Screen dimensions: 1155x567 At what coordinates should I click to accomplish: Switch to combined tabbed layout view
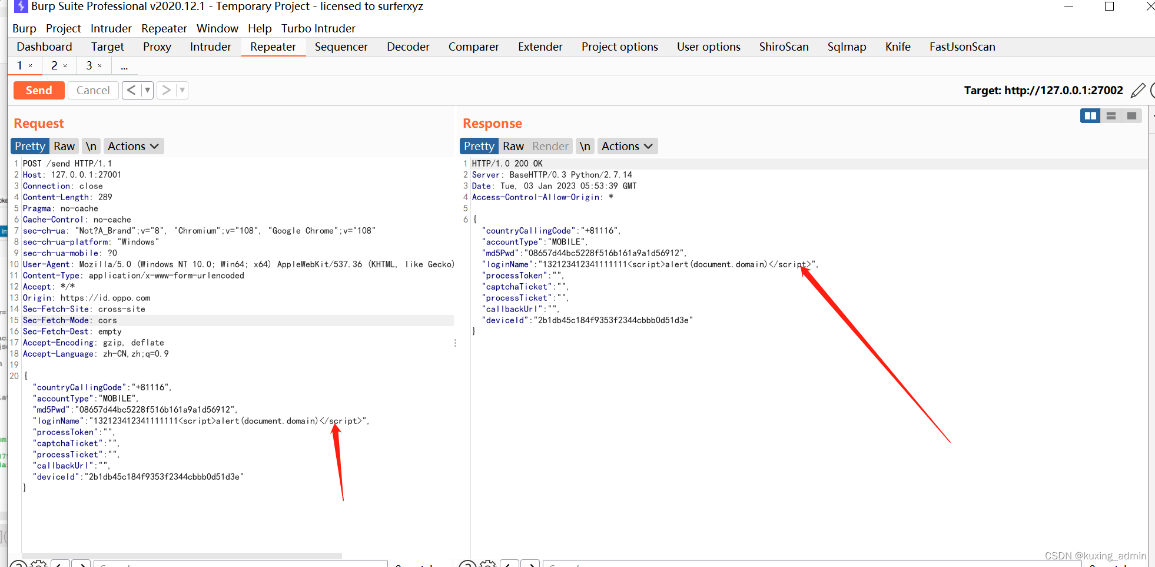[1131, 116]
